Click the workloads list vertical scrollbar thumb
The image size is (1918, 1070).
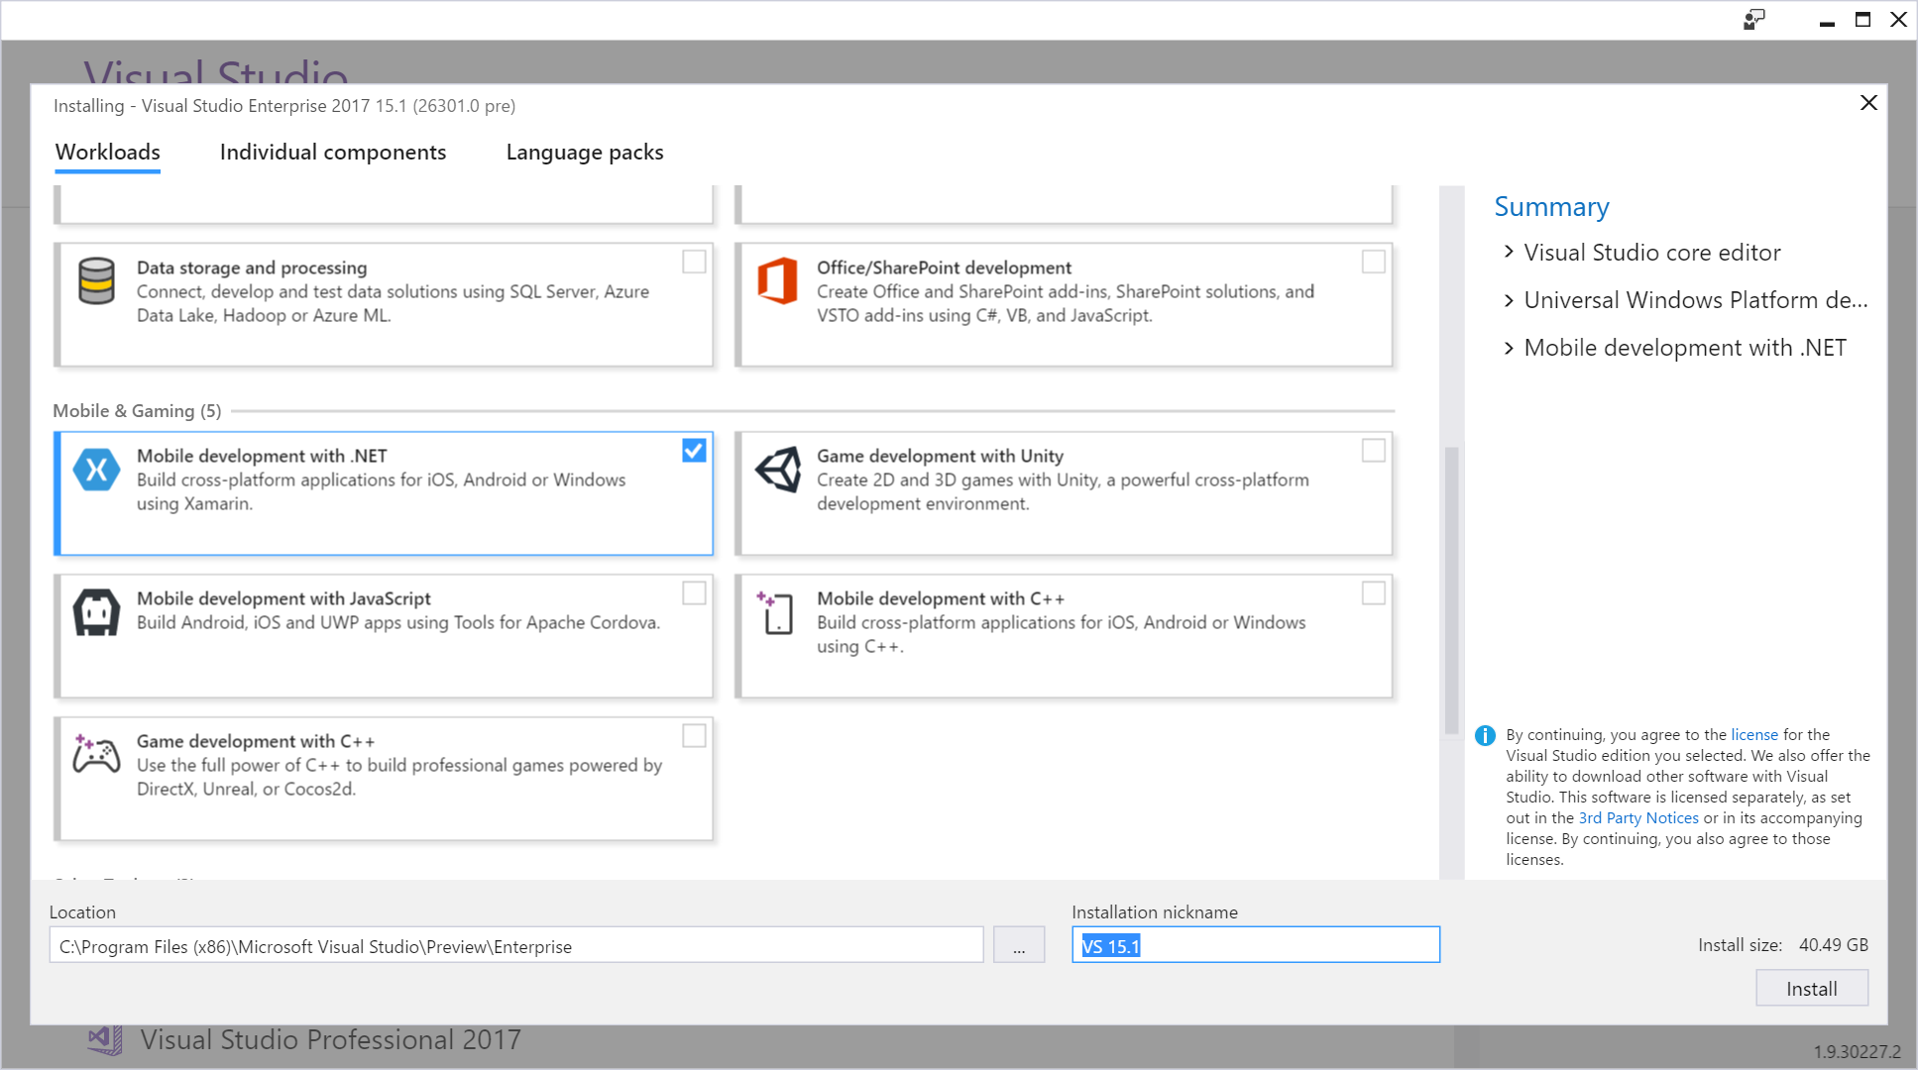(x=1452, y=590)
